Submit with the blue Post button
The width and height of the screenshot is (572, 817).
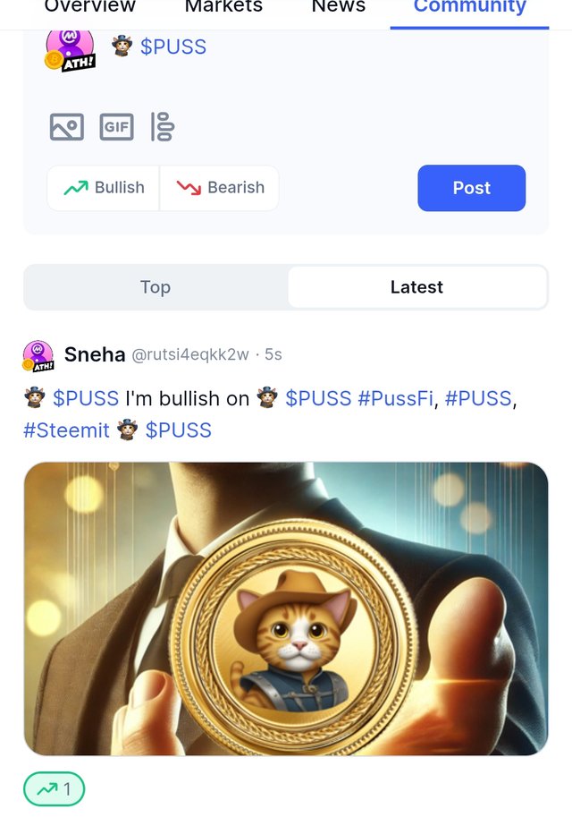[x=472, y=188]
